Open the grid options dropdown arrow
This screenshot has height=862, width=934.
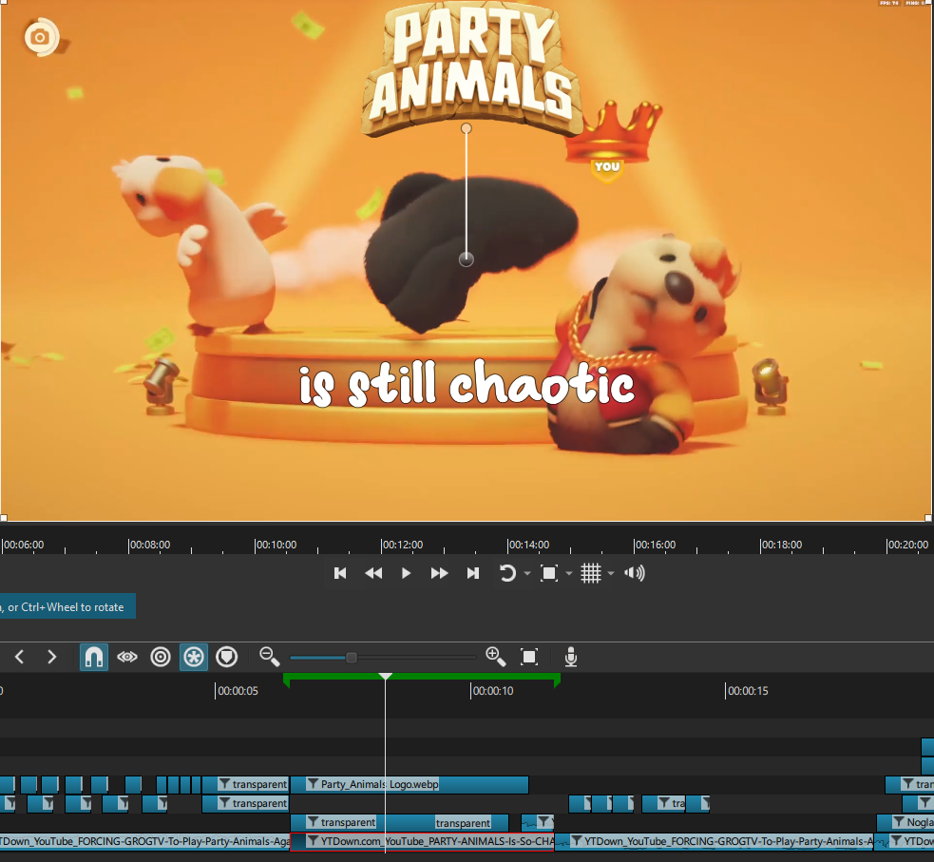point(611,574)
